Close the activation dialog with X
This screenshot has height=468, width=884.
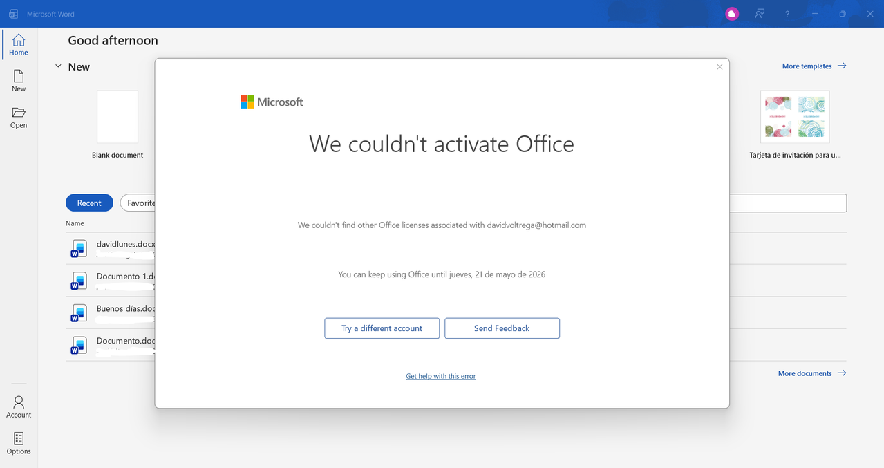tap(720, 67)
